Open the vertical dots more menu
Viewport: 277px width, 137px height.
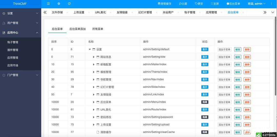tap(271, 4)
